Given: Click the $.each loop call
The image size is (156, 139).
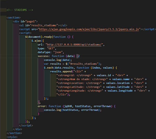Looking at the screenshot, I should pyautogui.click(x=48, y=68).
